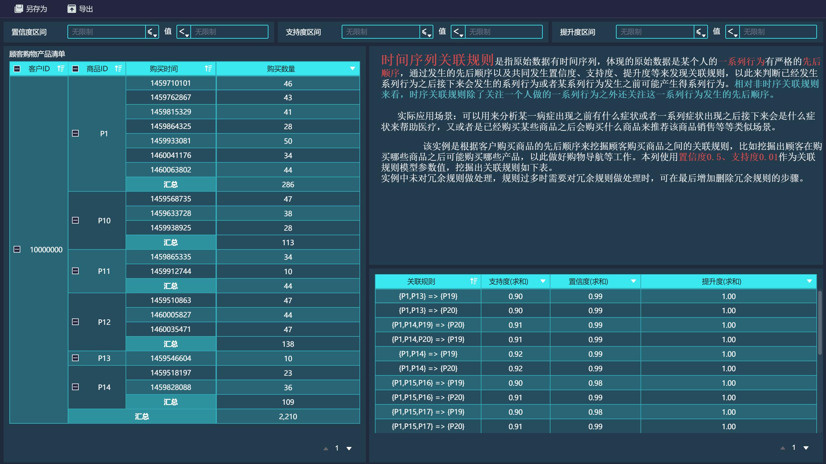Open the filter icon on 购买数量 column

pyautogui.click(x=352, y=68)
